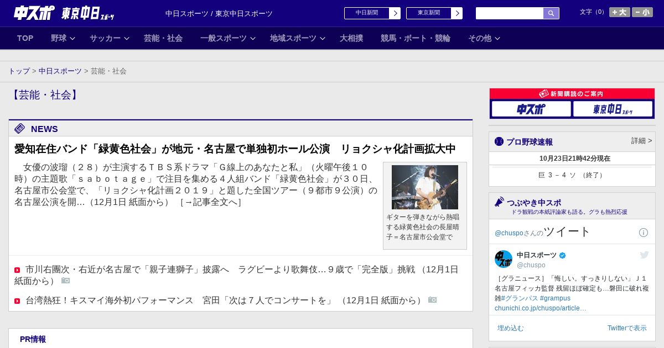Expand the その他 menu
This screenshot has height=348, width=664.
point(484,38)
